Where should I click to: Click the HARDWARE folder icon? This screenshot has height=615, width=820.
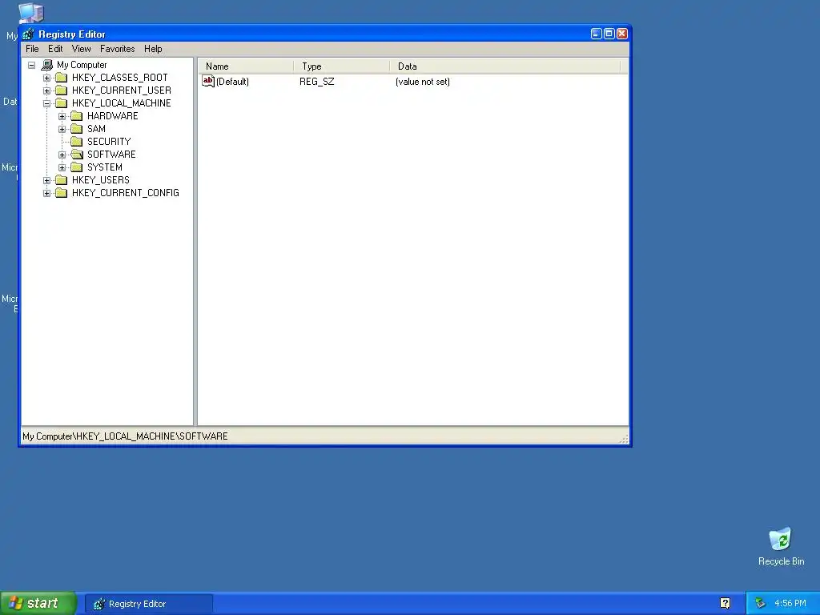[x=77, y=116]
